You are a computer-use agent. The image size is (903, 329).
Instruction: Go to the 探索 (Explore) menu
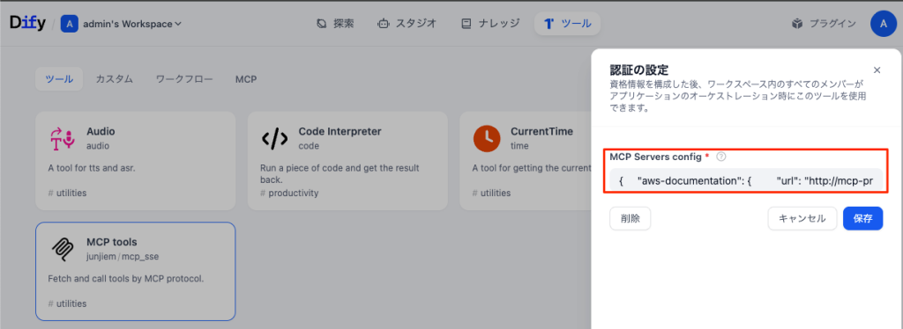click(335, 24)
